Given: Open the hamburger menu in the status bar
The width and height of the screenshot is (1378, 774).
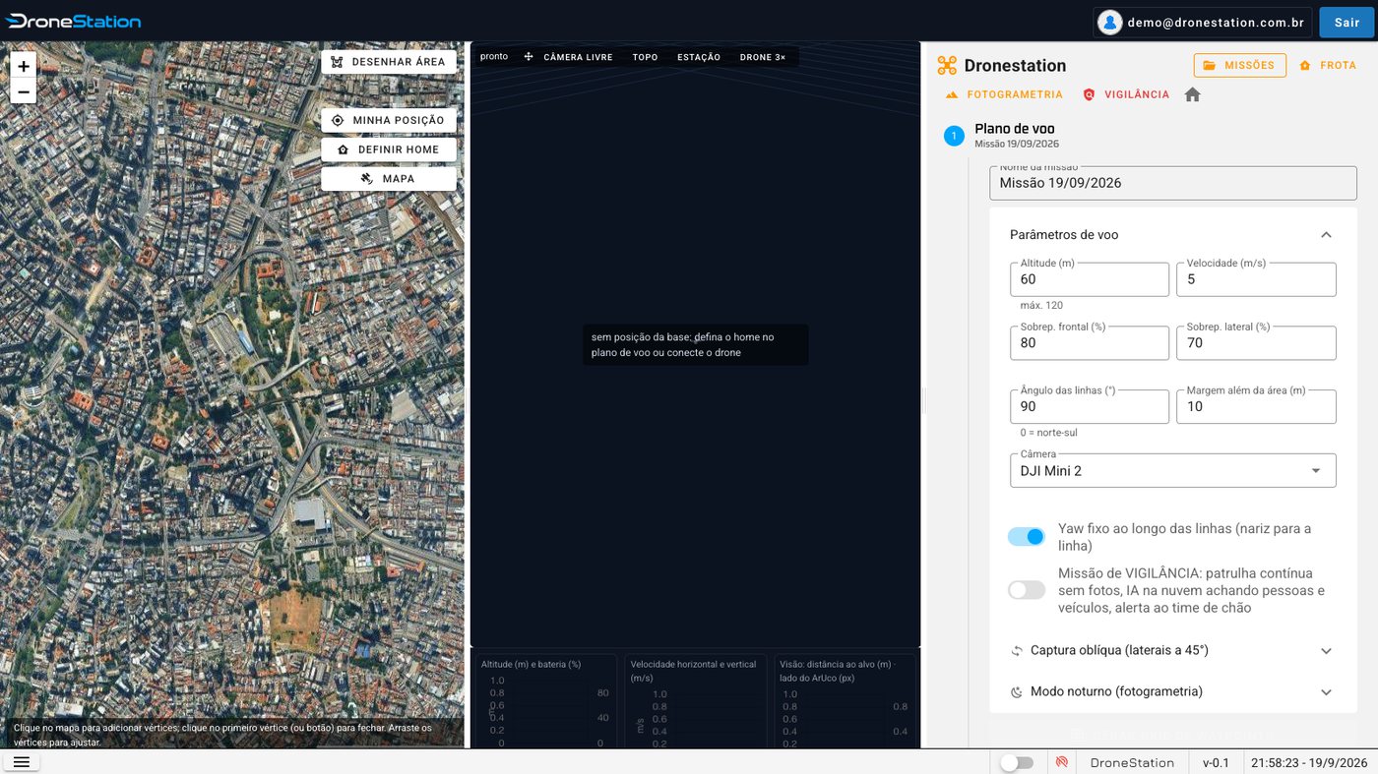Looking at the screenshot, I should tap(22, 762).
